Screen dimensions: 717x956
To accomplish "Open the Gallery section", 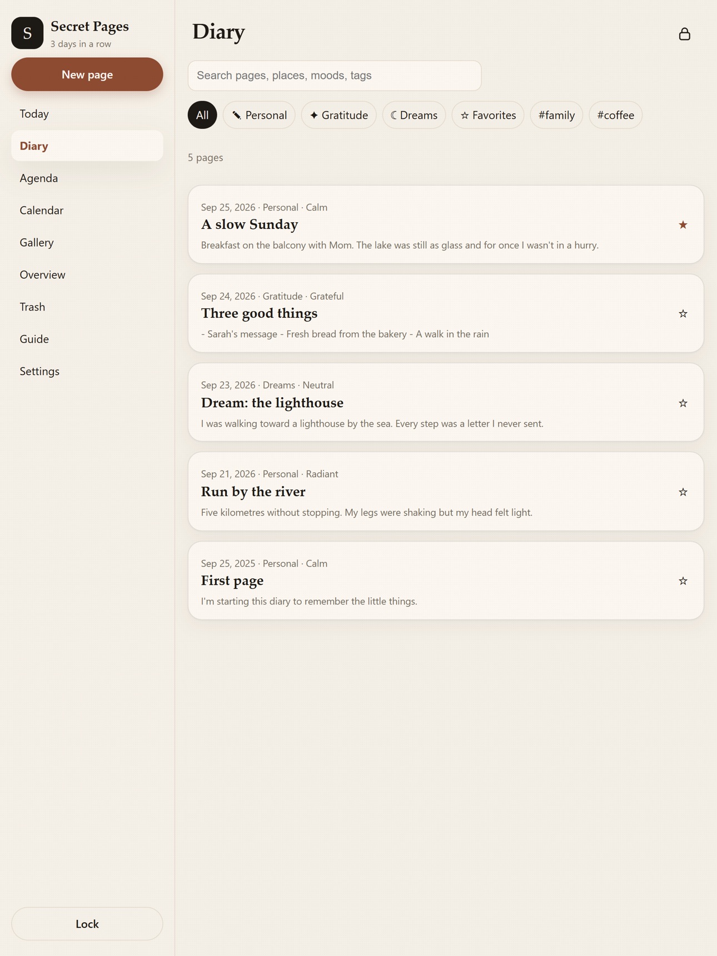I will [x=87, y=243].
